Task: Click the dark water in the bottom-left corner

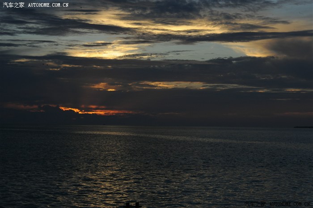Action: coord(22,192)
